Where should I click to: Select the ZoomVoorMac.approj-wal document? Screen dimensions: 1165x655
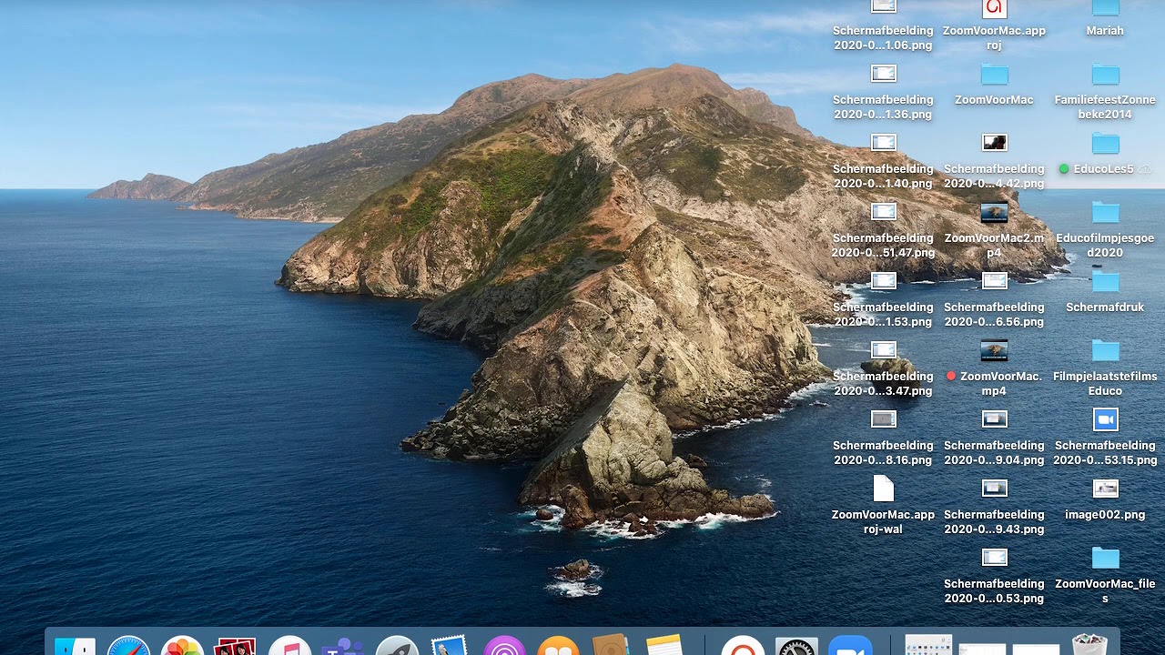click(x=883, y=506)
